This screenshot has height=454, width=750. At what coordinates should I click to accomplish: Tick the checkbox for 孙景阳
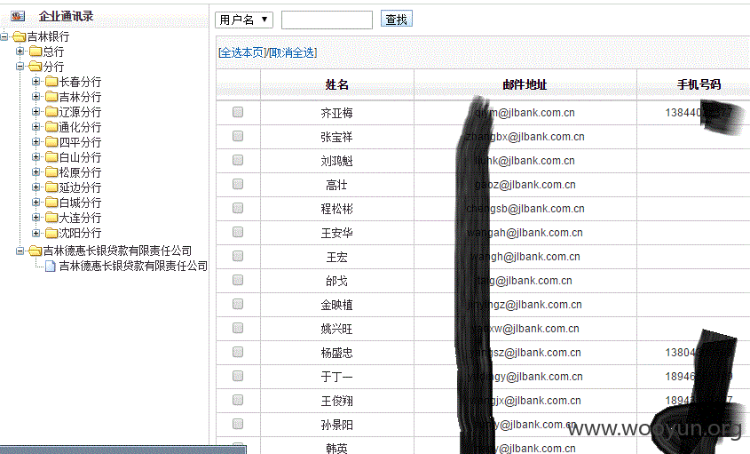tap(238, 424)
